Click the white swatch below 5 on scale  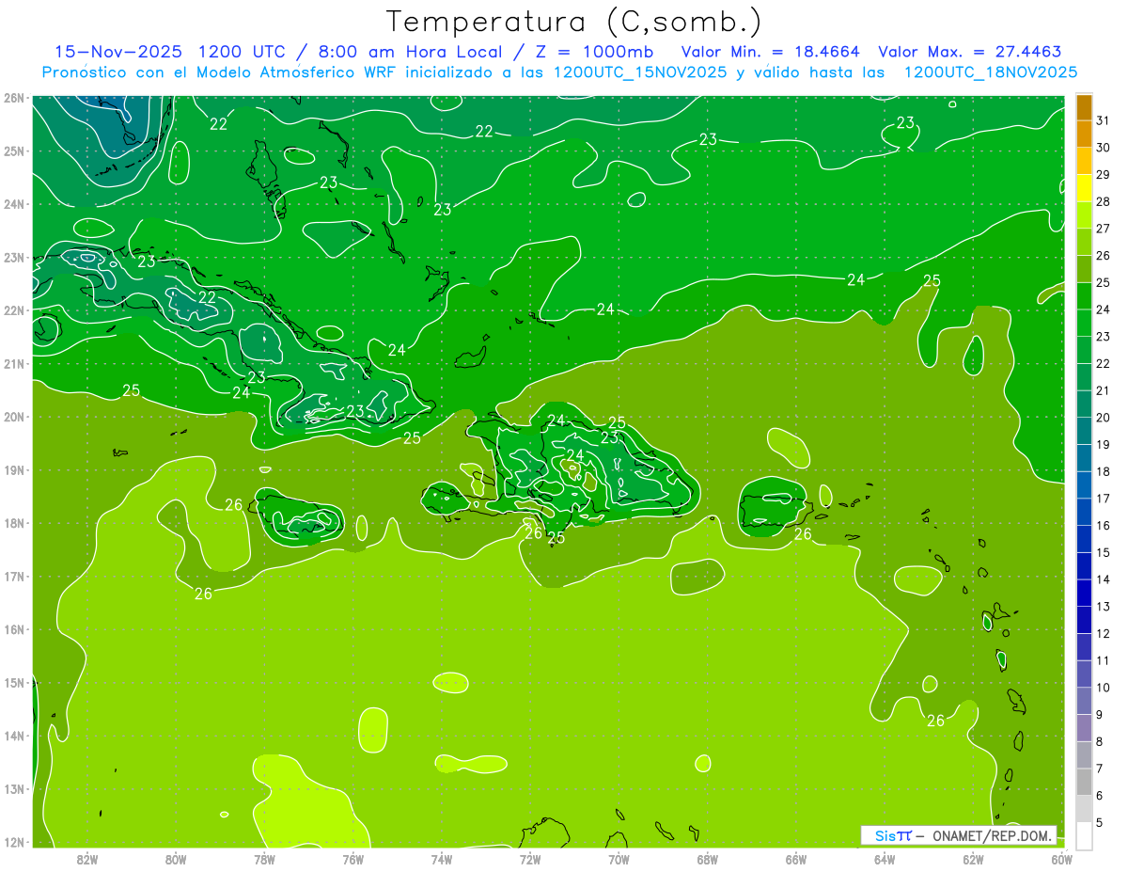tap(1084, 835)
